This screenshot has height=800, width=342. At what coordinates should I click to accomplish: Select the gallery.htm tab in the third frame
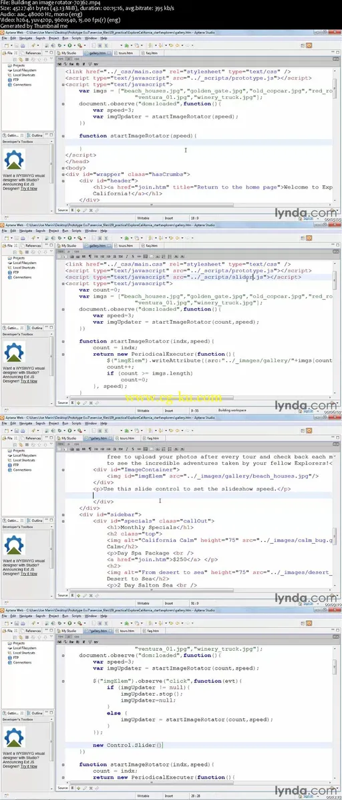(x=97, y=437)
